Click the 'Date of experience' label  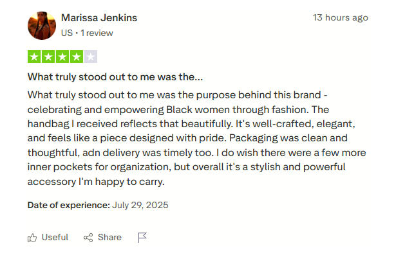69,205
